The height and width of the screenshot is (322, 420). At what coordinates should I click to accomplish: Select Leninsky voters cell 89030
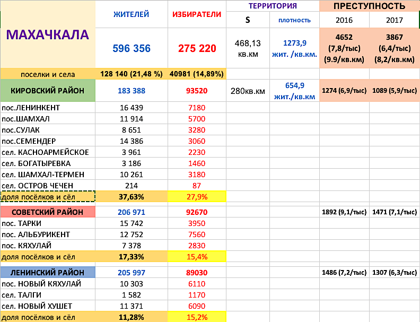[197, 272]
